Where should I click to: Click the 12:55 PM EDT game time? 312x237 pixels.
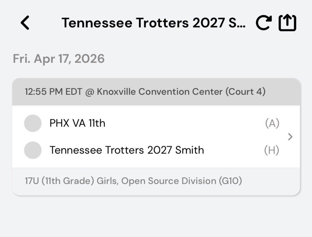pos(53,92)
